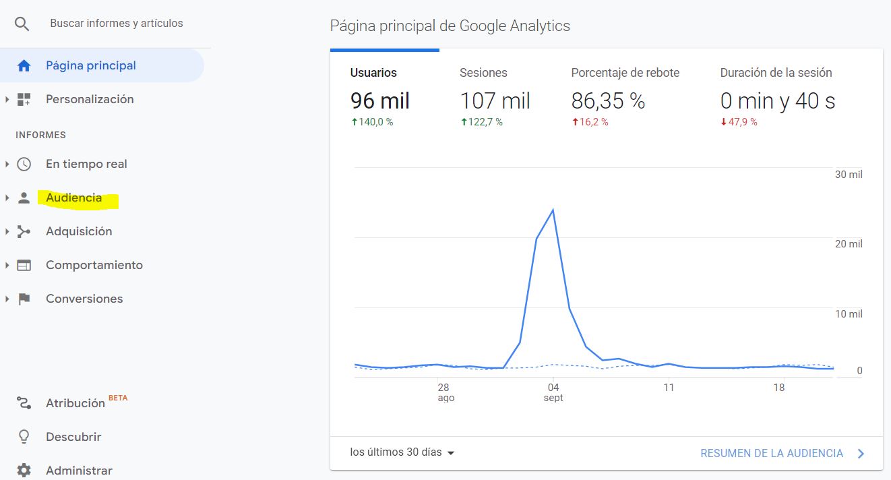Open Administrar via the gear icon
891x480 pixels.
pyautogui.click(x=24, y=470)
